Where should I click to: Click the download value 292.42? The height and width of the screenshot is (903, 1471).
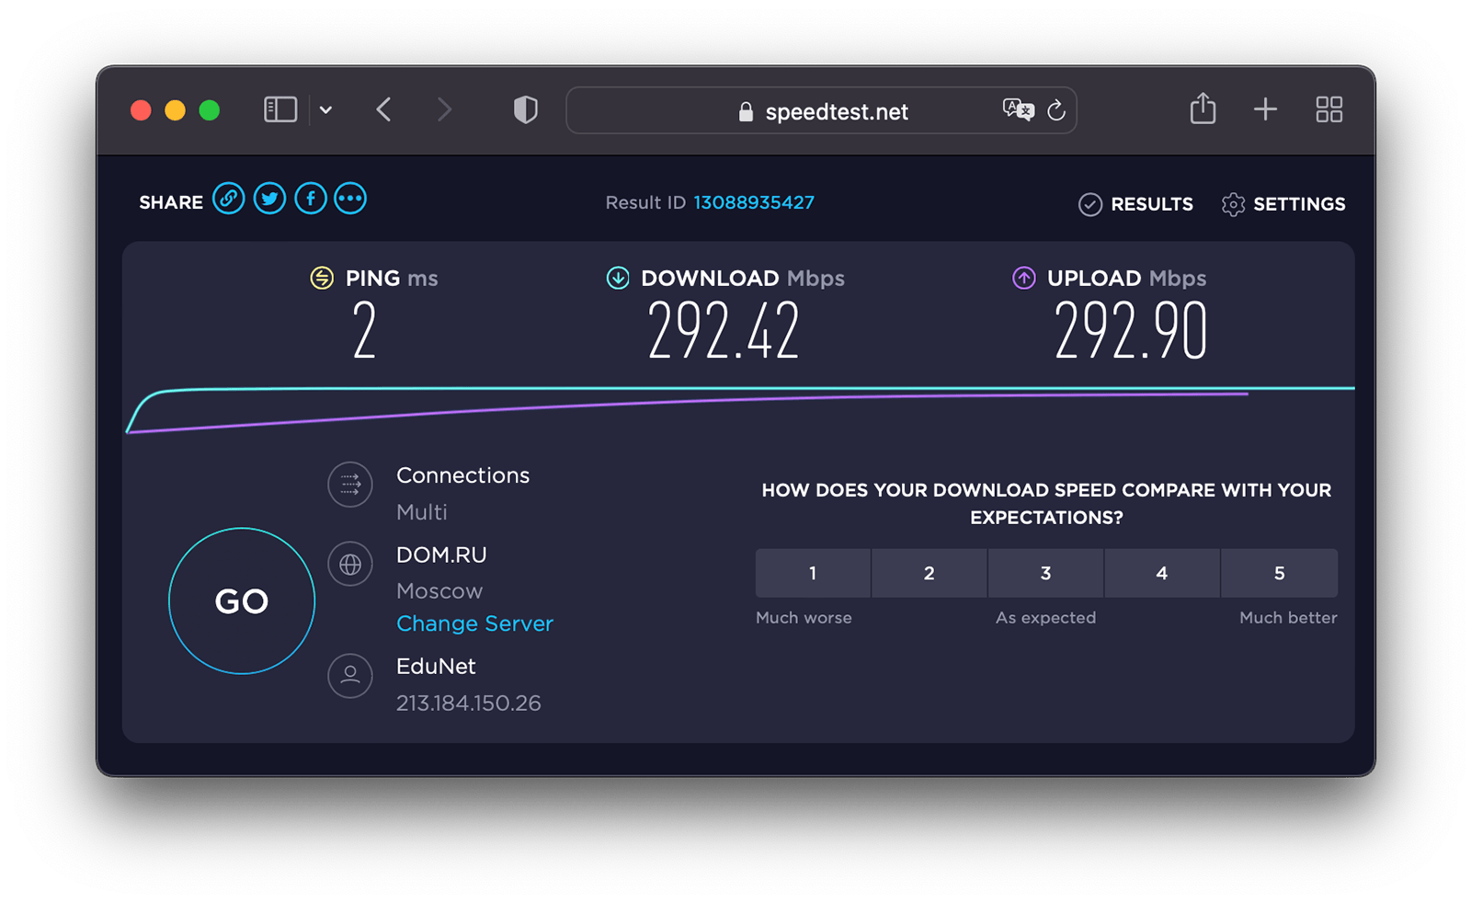(724, 331)
